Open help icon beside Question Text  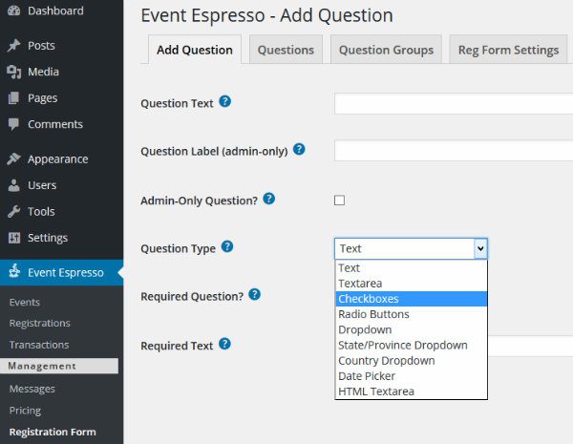tap(225, 101)
